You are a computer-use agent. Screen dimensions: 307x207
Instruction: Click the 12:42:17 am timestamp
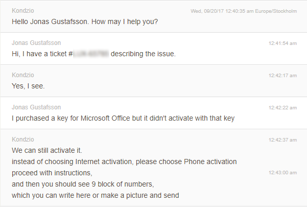[x=282, y=76]
